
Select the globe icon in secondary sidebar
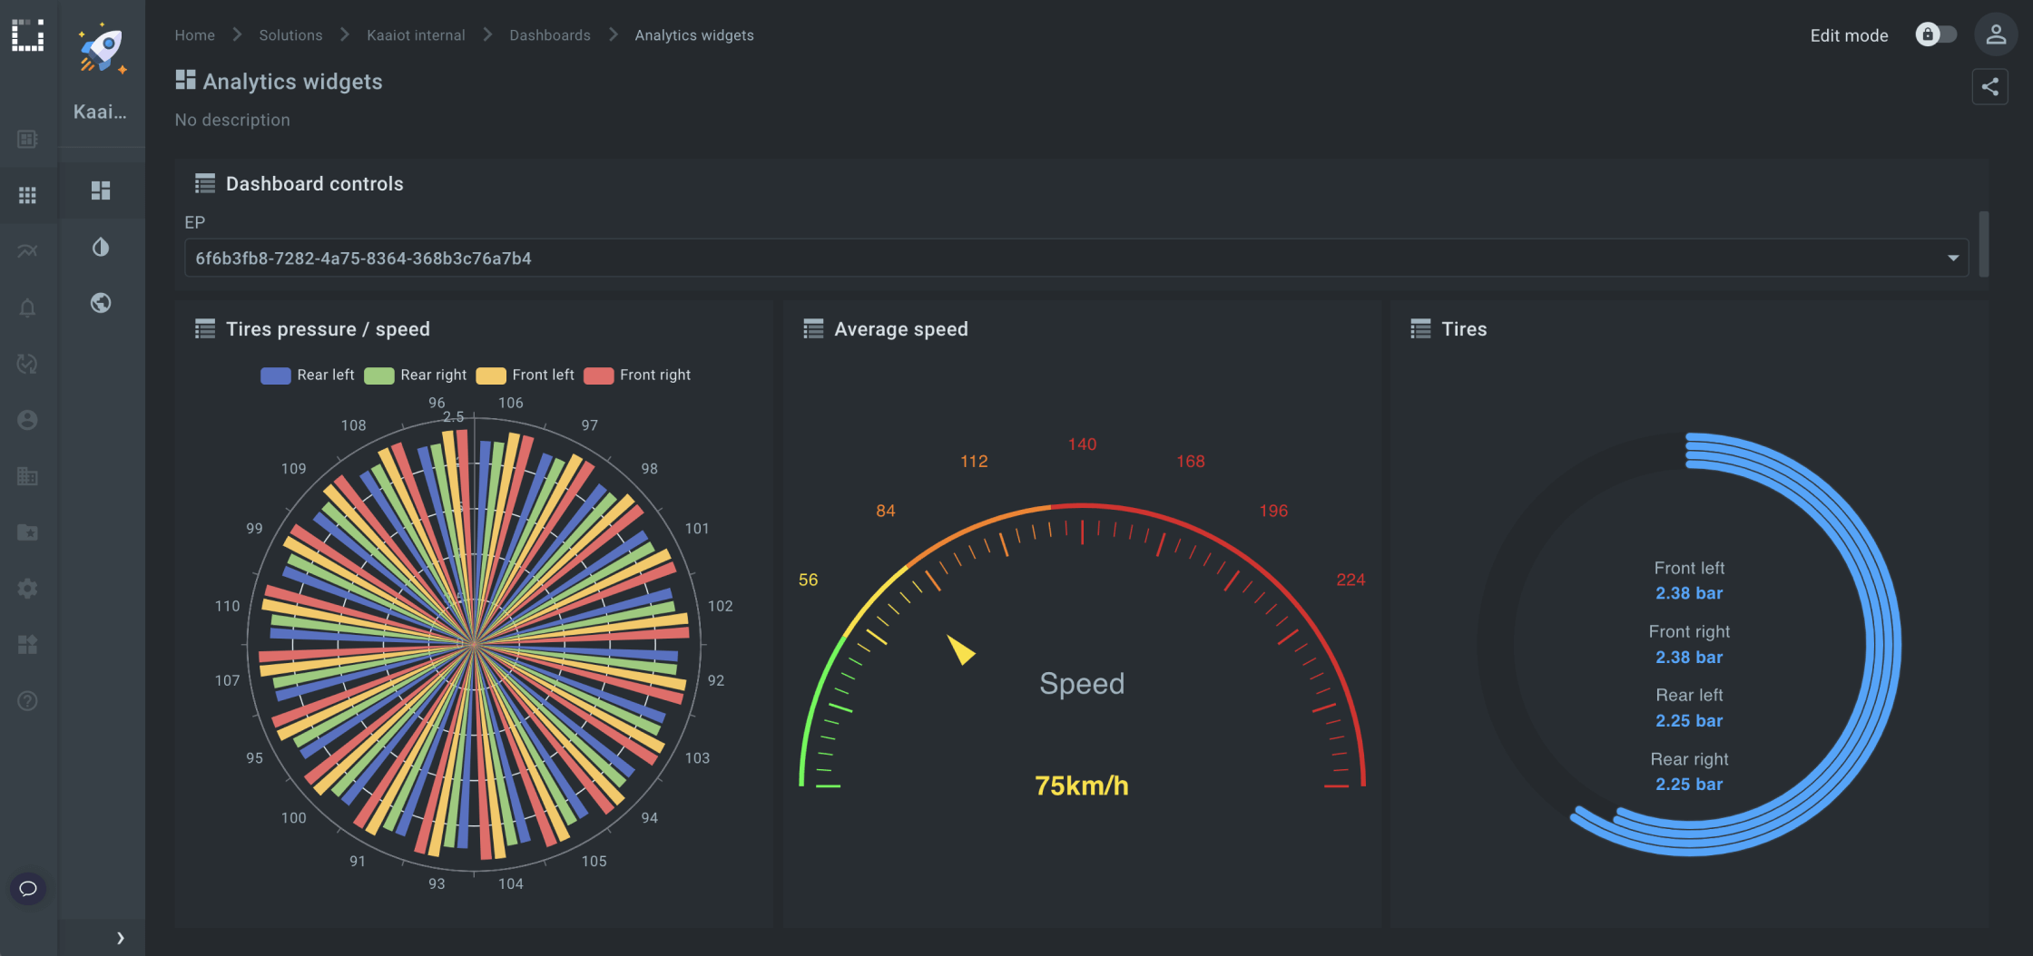click(x=101, y=303)
